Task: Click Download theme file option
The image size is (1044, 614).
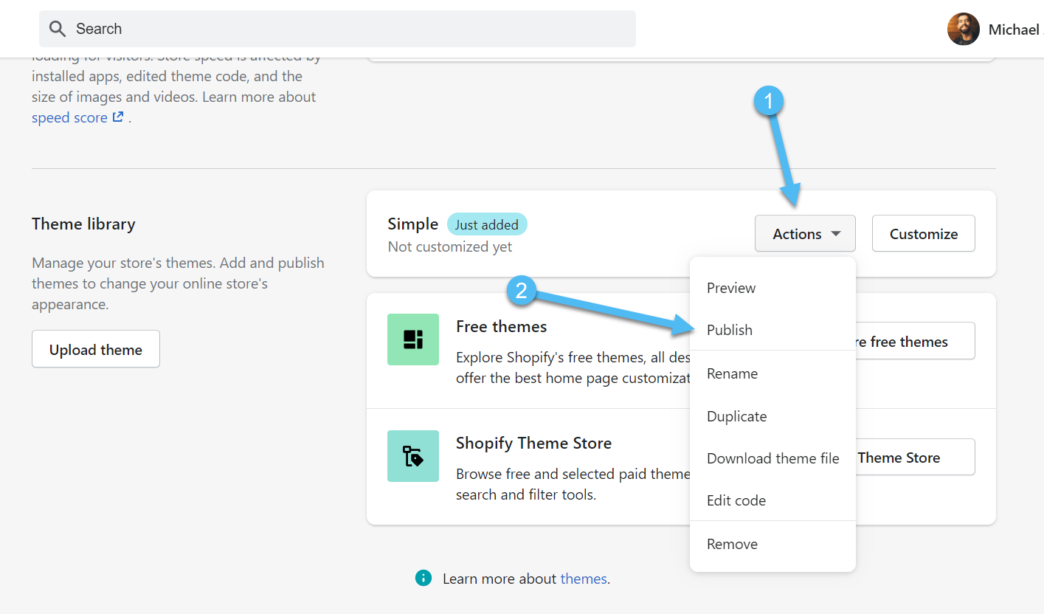Action: pyautogui.click(x=772, y=458)
